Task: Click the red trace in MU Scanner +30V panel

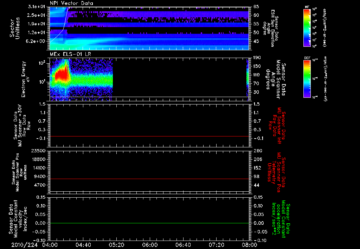Action: [149, 136]
